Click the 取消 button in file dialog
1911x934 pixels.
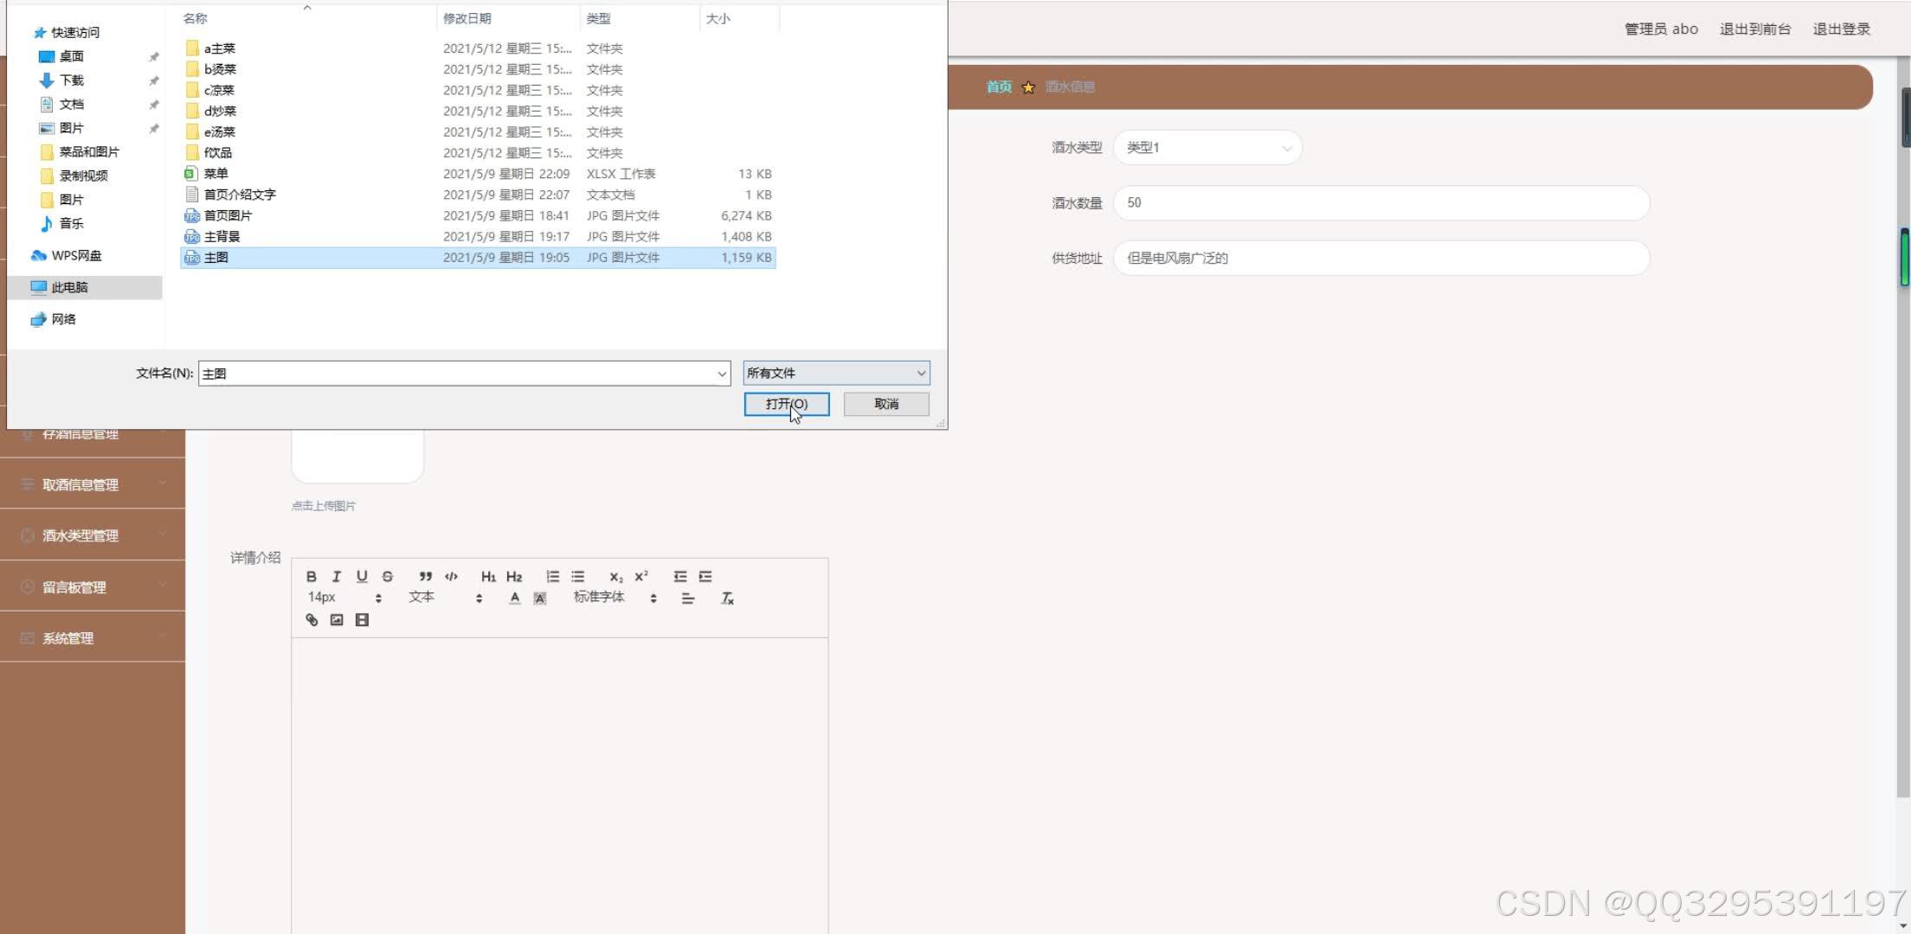coord(886,404)
